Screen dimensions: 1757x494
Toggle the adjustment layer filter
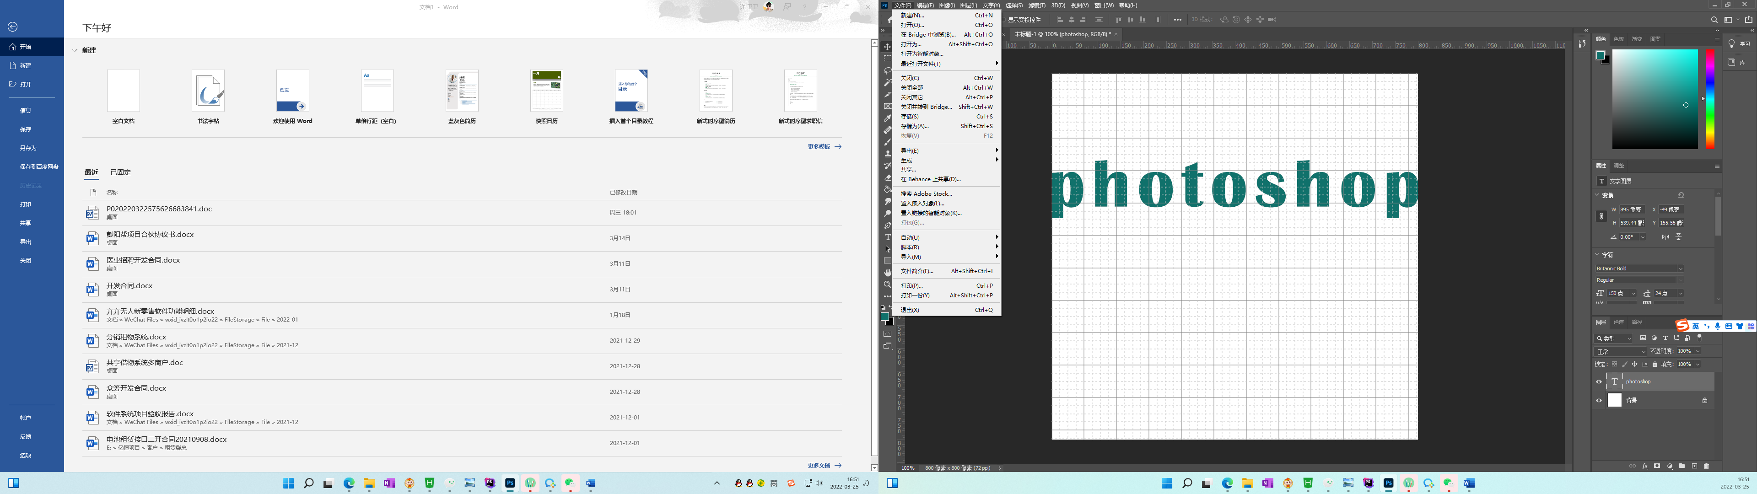(1654, 338)
